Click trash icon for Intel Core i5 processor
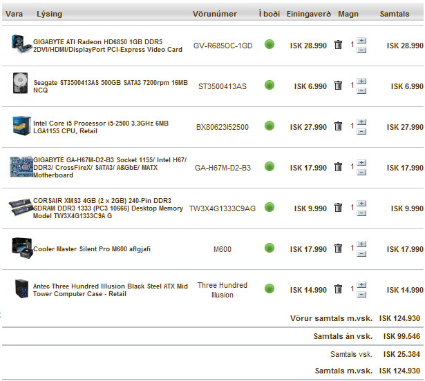The height and width of the screenshot is (381, 425). 338,126
